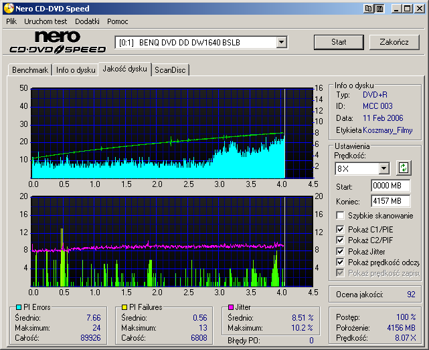
Task: Select the Jakość dysku tab
Action: pos(124,69)
